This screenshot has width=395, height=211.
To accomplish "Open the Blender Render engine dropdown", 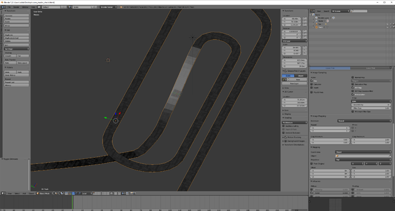I will [x=108, y=7].
